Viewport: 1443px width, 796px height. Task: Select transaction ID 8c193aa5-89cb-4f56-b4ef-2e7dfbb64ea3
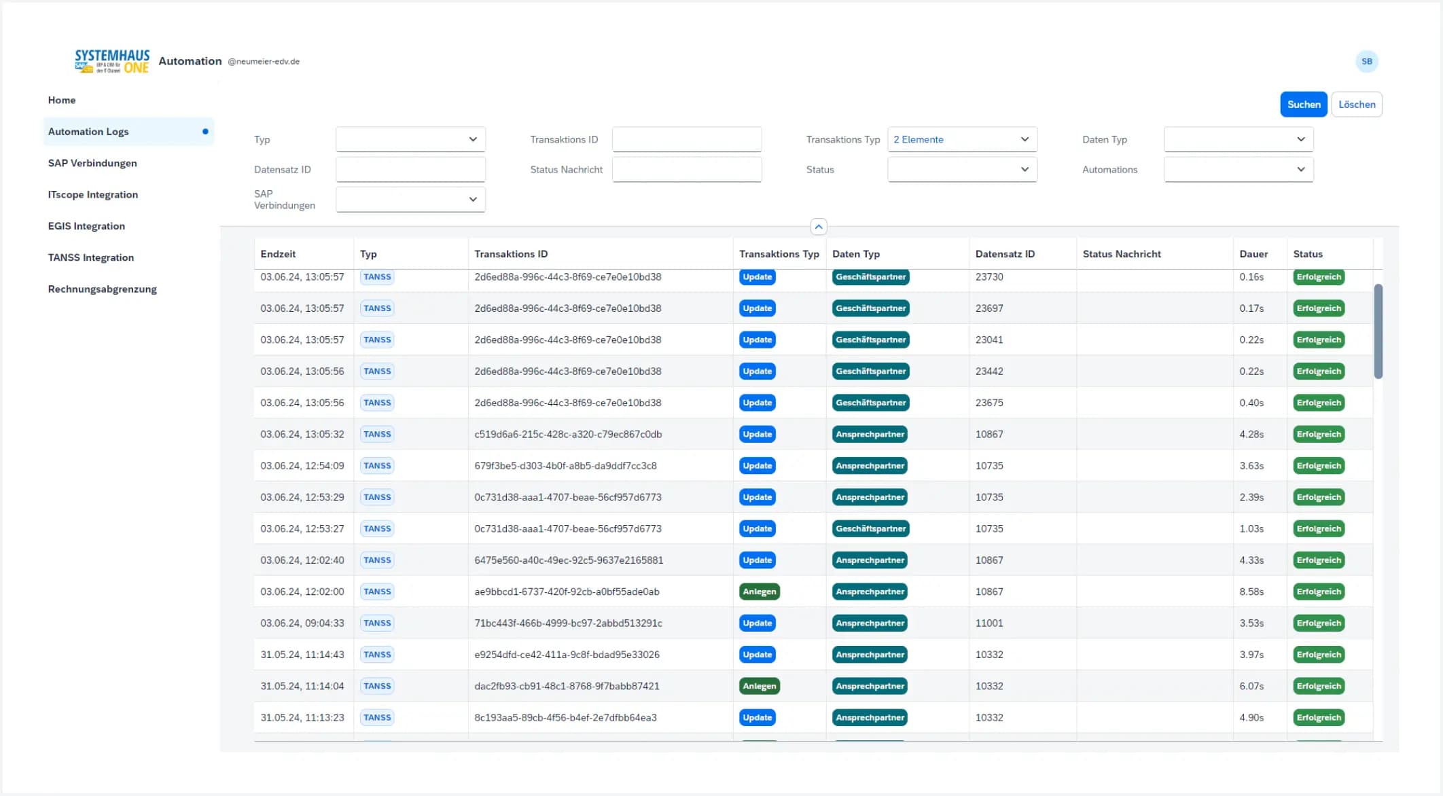tap(565, 718)
